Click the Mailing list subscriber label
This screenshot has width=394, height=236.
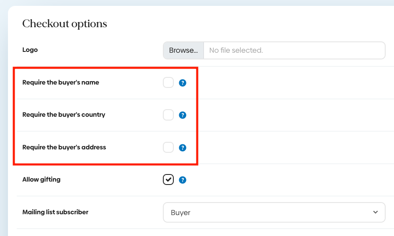point(55,212)
